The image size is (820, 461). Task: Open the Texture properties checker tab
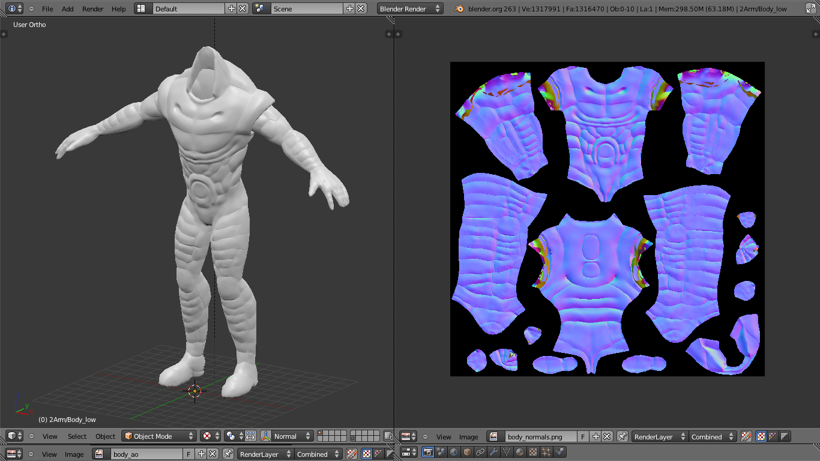coord(534,452)
